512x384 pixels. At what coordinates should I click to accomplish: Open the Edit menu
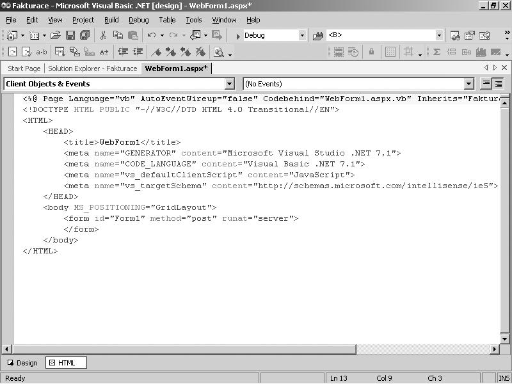32,20
